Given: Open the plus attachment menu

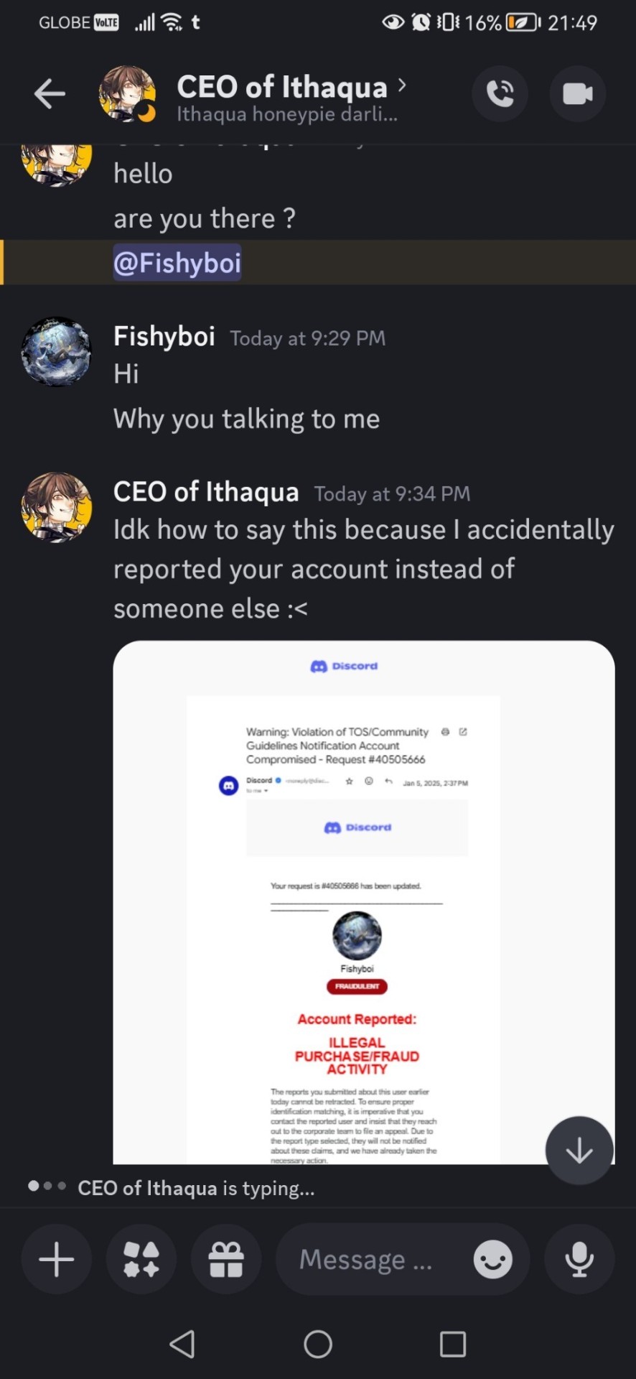Looking at the screenshot, I should [x=57, y=1259].
